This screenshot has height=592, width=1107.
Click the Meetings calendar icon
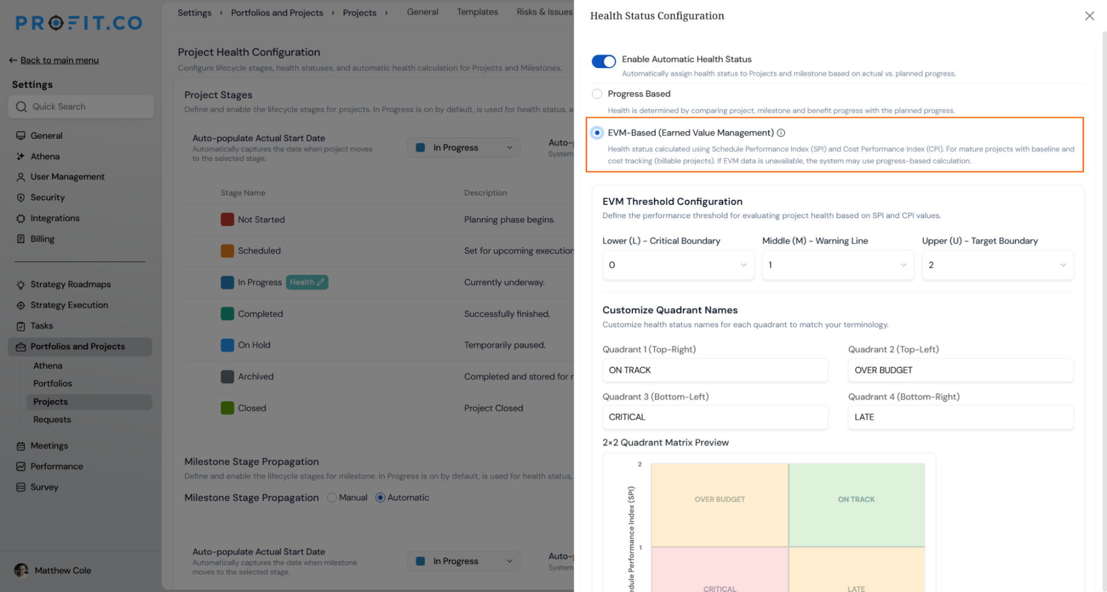[20, 446]
